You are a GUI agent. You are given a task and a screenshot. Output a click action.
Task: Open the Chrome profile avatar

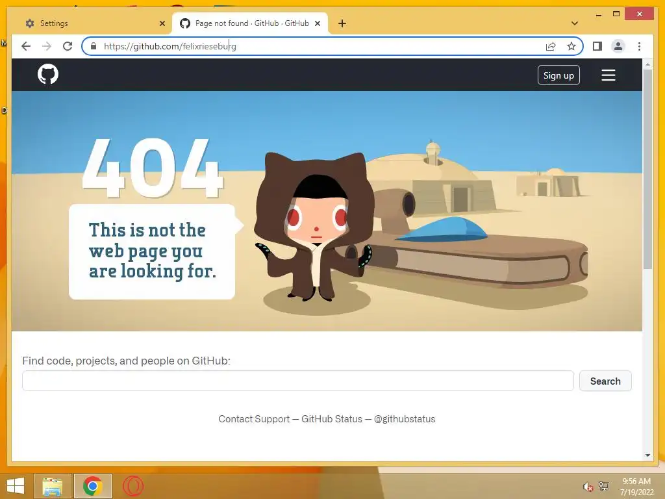coord(618,46)
